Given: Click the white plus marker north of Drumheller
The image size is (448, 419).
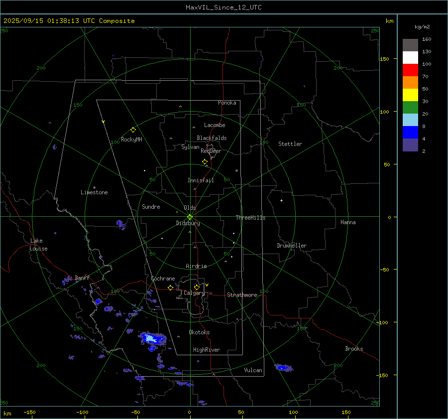Looking at the screenshot, I should 281,200.
